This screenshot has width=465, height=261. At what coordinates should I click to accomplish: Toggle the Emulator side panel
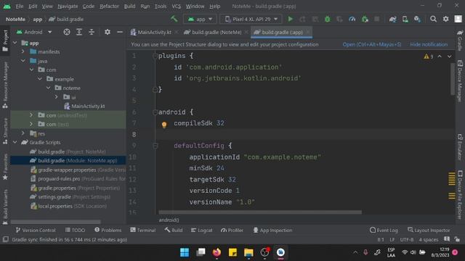click(x=460, y=147)
